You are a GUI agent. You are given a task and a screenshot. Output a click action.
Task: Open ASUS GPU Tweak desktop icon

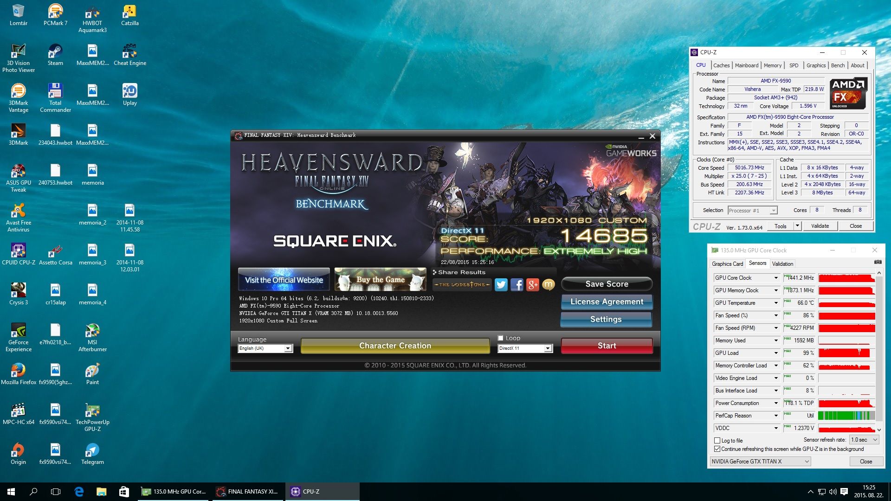point(18,178)
